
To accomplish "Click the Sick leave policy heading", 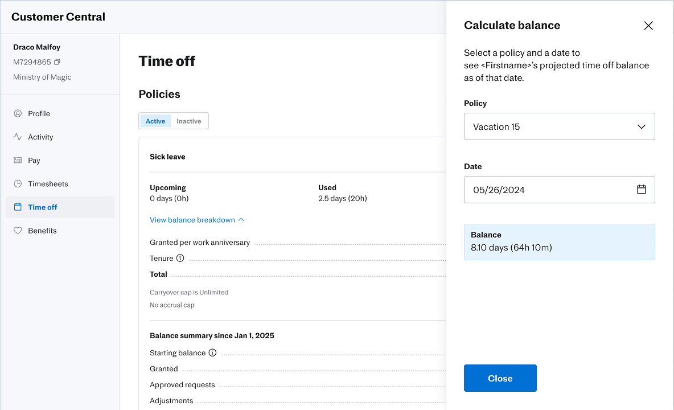I will click(x=167, y=157).
